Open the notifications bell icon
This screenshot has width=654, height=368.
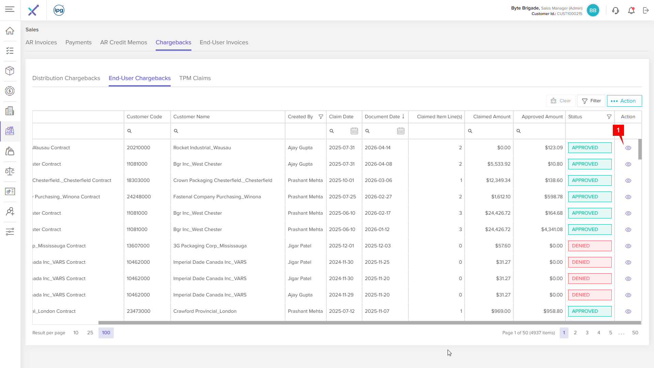pyautogui.click(x=631, y=11)
